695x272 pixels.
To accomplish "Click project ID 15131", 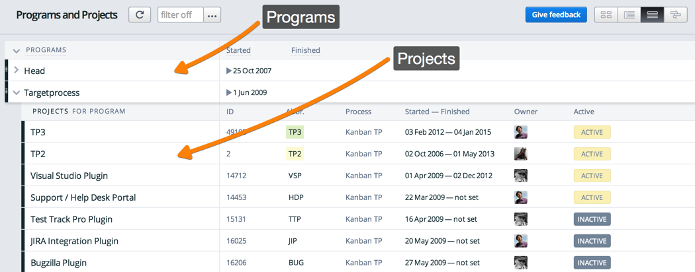I will [236, 219].
